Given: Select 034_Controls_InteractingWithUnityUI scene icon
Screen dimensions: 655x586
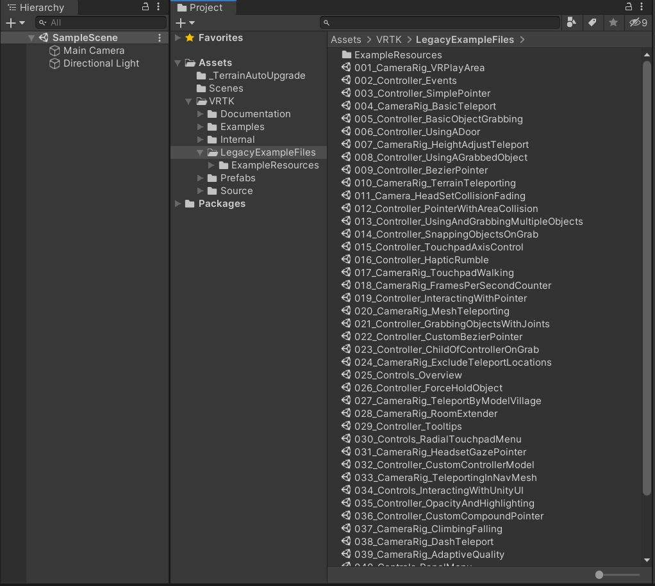Looking at the screenshot, I should (x=346, y=491).
